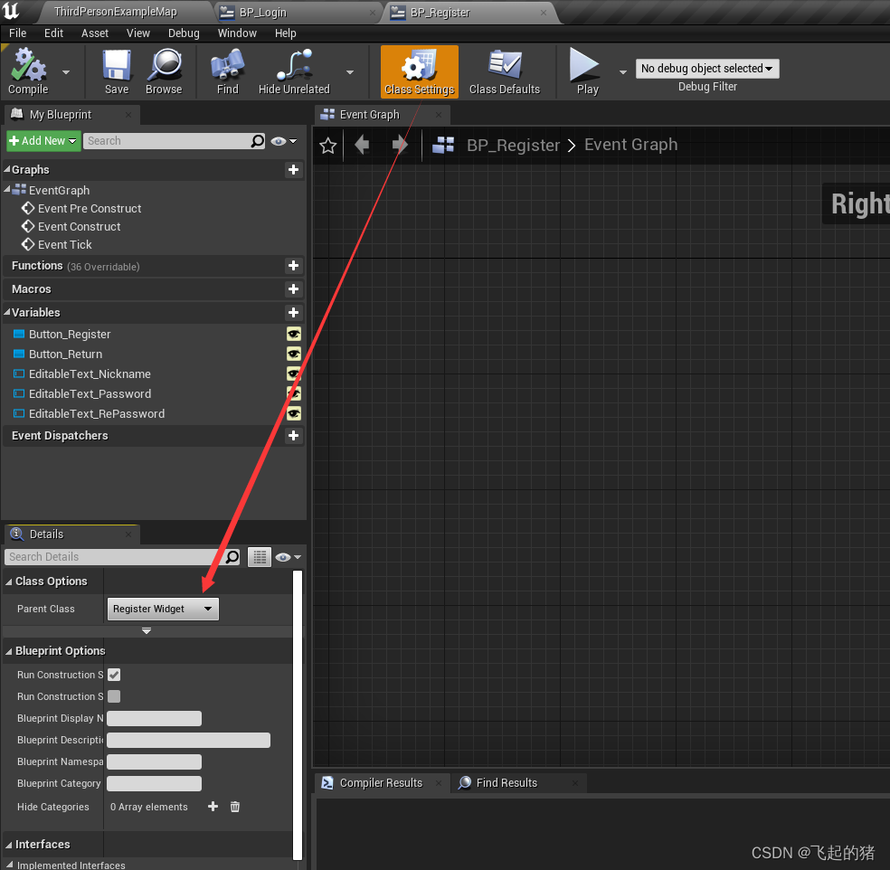890x870 pixels.
Task: Collapse the EventGraph tree in My Blueprint
Action: coord(8,190)
